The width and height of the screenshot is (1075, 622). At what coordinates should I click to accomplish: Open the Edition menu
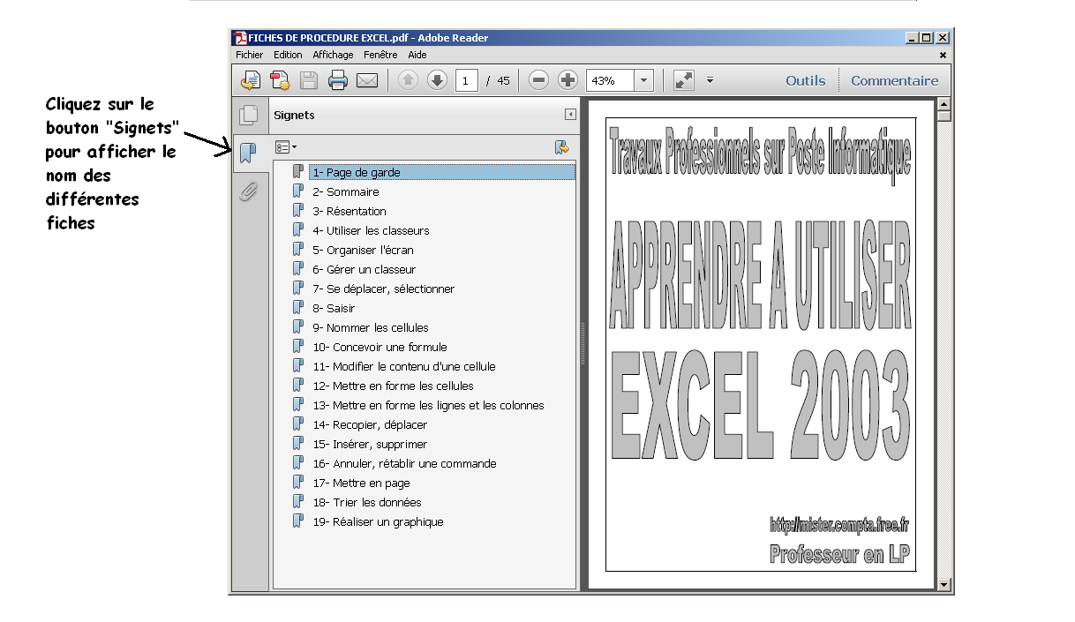point(288,55)
